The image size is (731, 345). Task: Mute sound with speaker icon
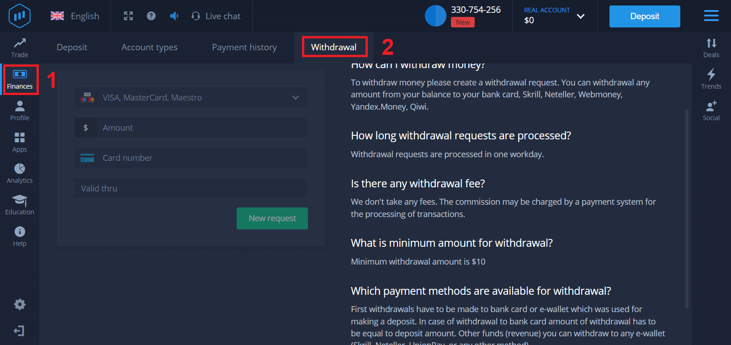tap(174, 16)
